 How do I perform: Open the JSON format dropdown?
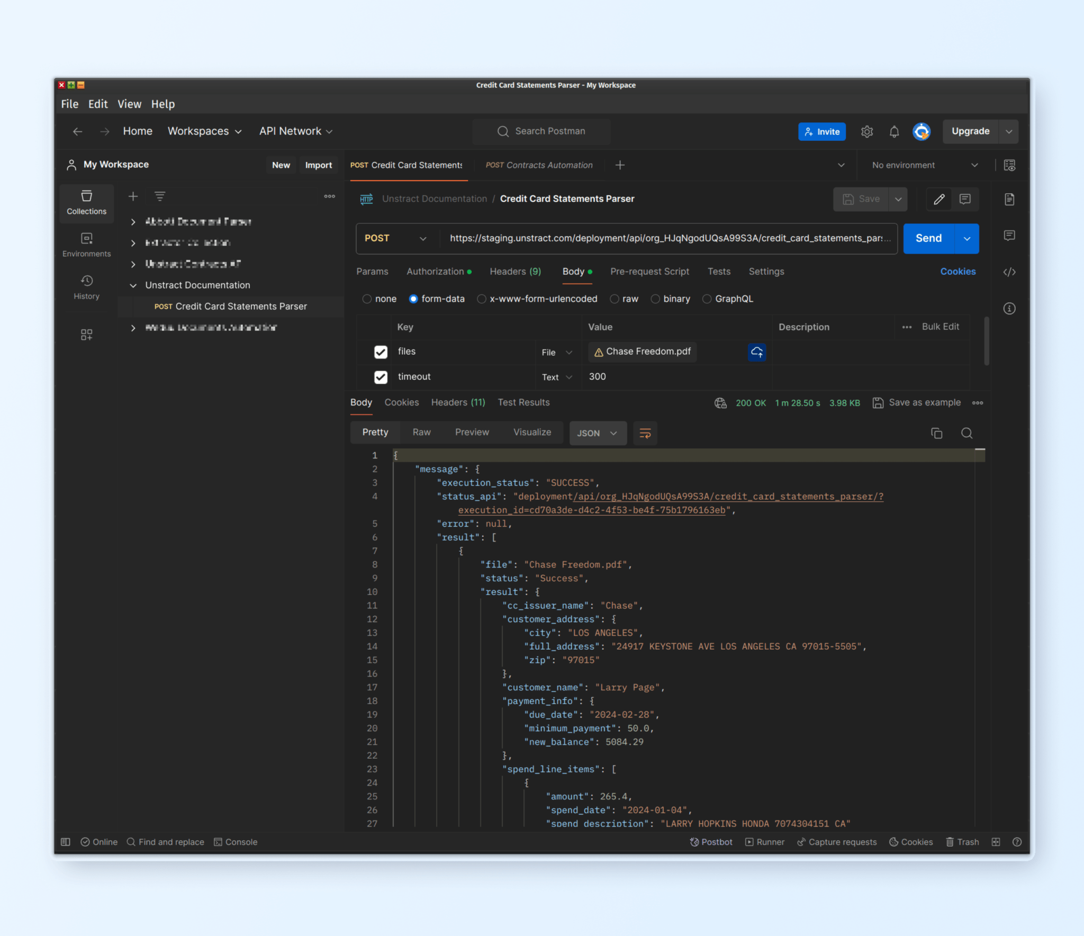(597, 433)
